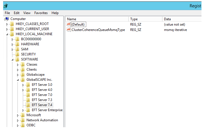Select the SECURITY key label

coord(28,54)
